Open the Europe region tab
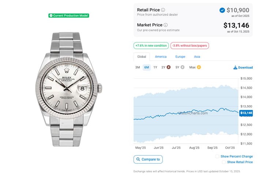 tap(180, 57)
